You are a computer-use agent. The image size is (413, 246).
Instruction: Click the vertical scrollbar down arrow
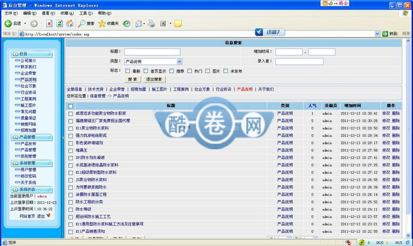tap(408, 235)
